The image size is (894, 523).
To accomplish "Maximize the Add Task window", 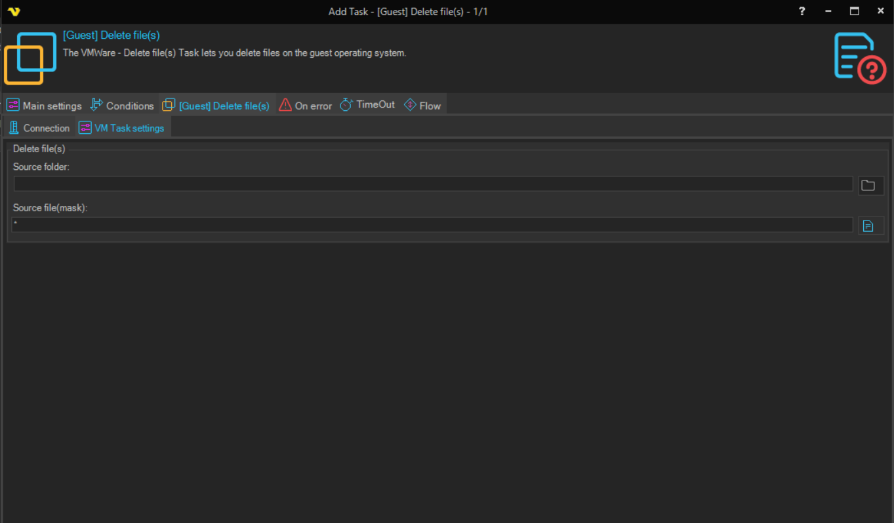I will 854,11.
